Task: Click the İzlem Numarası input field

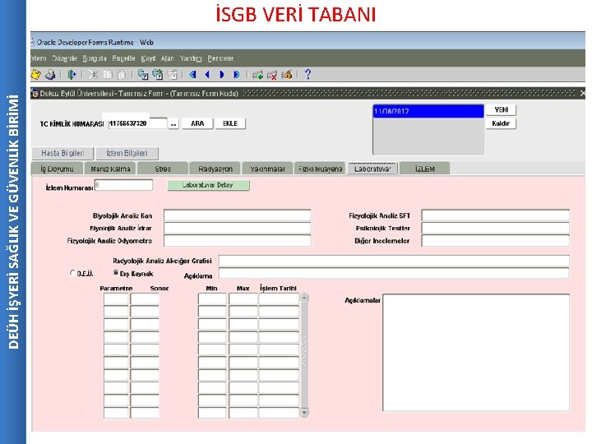Action: [x=124, y=185]
